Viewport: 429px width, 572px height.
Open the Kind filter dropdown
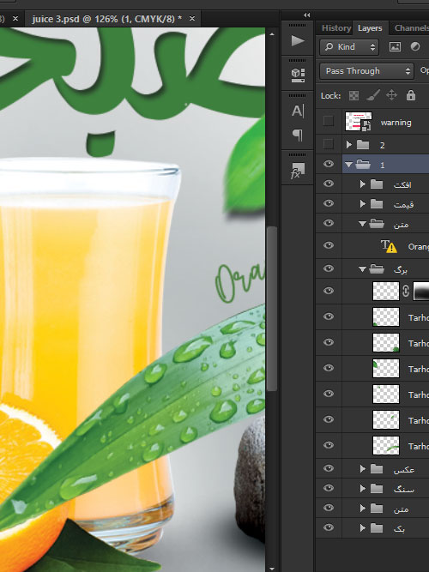pyautogui.click(x=349, y=46)
